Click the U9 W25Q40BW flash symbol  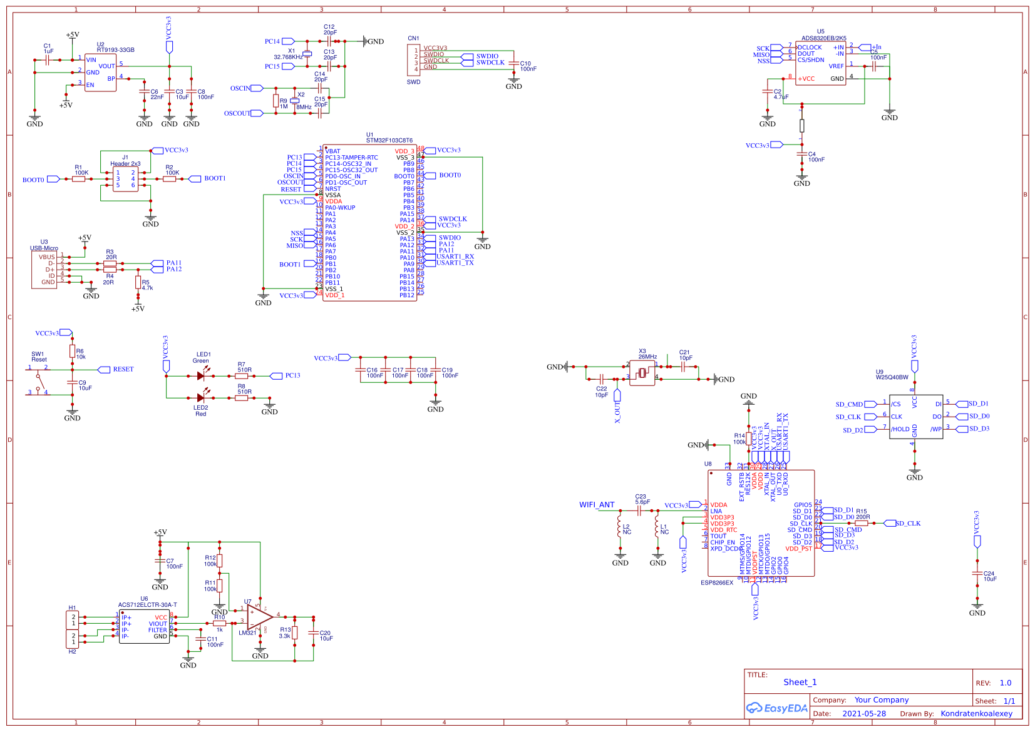point(916,417)
